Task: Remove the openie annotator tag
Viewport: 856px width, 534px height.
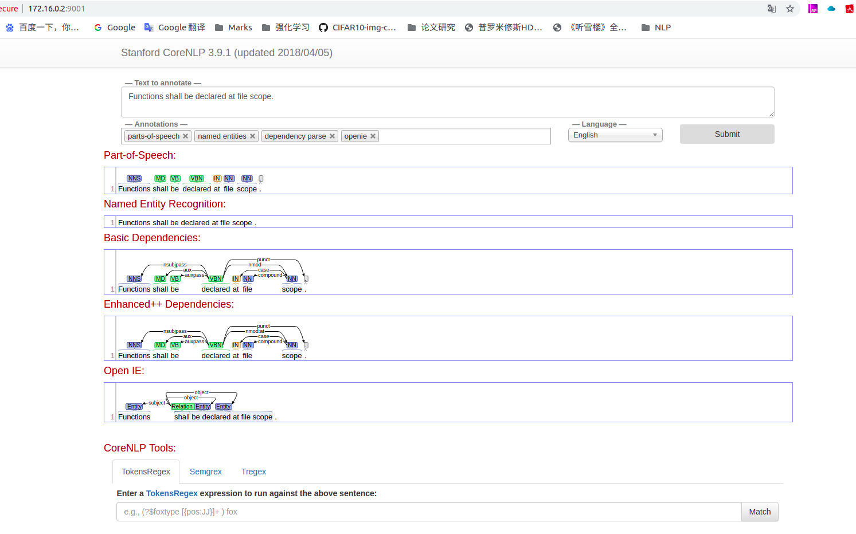Action: pyautogui.click(x=373, y=136)
